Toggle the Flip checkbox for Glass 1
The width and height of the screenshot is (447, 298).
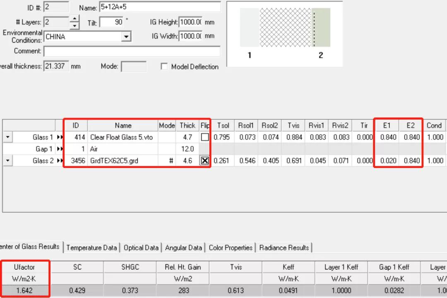[x=204, y=137]
